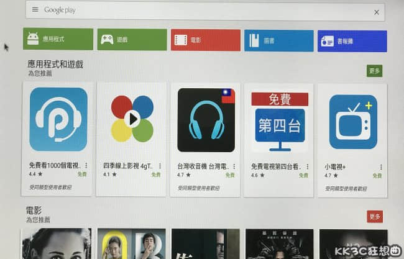404x259 pixels.
Task: Open the 應用程式 (Apps) category tab
Action: [58, 40]
